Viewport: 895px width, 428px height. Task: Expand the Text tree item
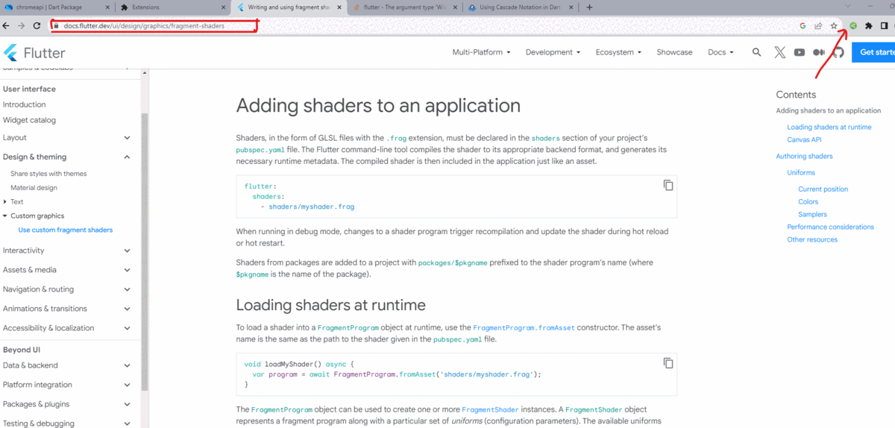point(5,201)
